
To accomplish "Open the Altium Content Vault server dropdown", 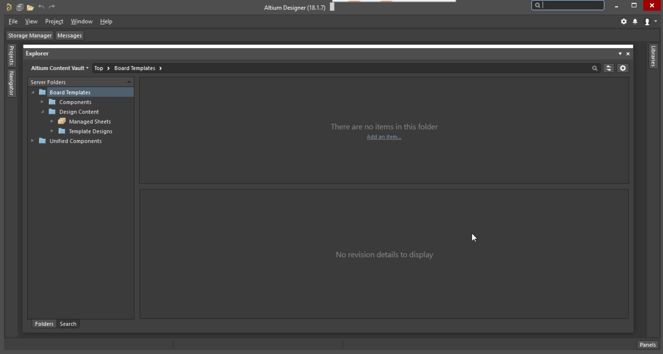I will point(60,68).
